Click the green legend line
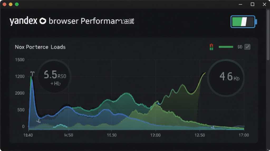 pyautogui.click(x=226, y=47)
